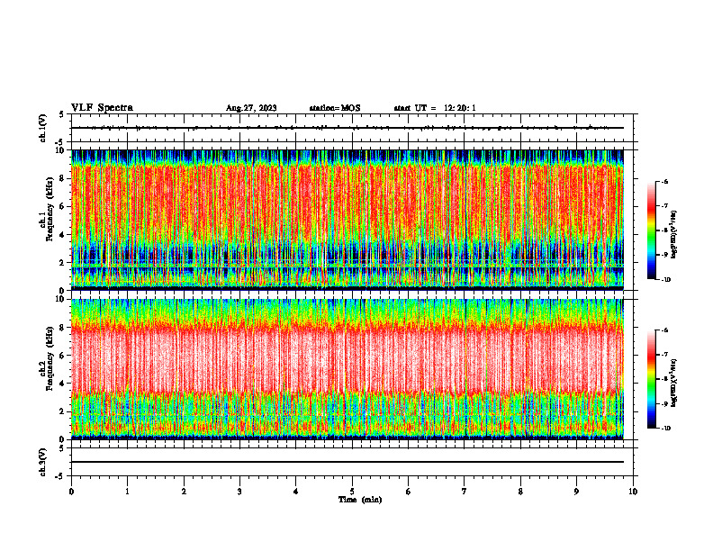Viewport: 713px width, 551px height.
Task: Click the flat ch.3 voltage trace line
Action: [347, 462]
